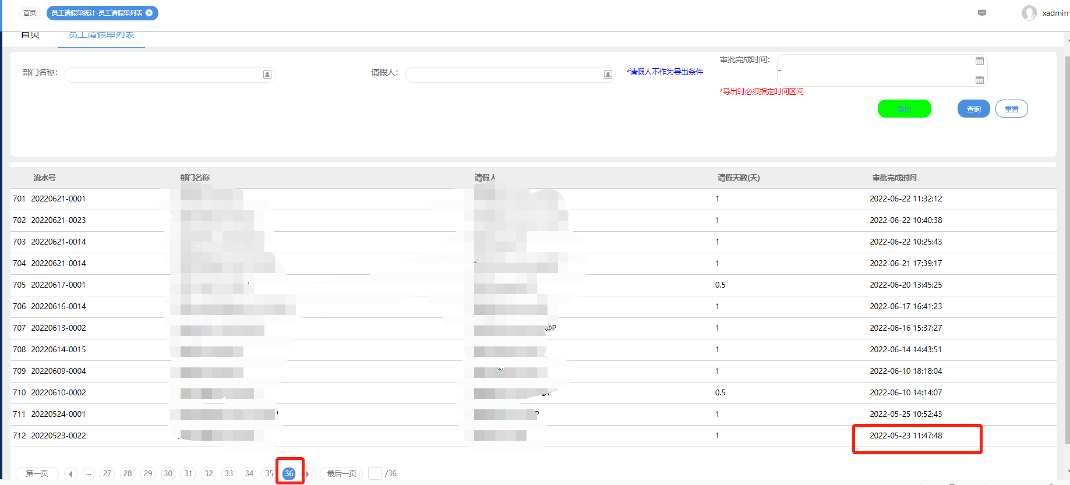Go to page 31

(x=188, y=473)
